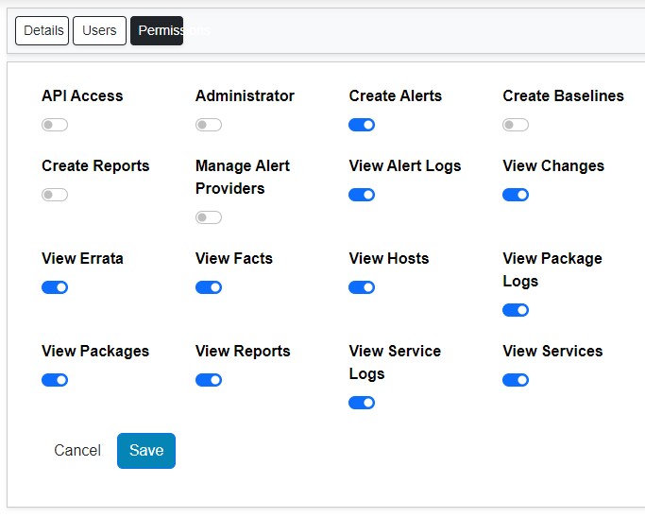This screenshot has width=645, height=518.
Task: Enable the API Access toggle
Action: tap(55, 125)
